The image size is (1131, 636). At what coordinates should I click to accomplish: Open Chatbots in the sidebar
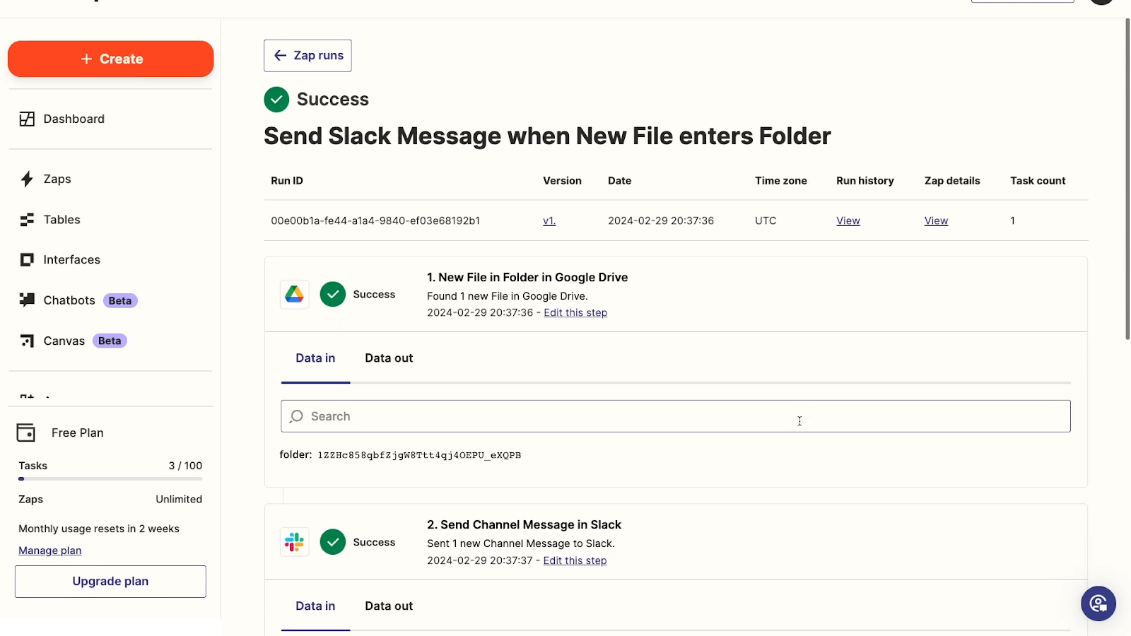pyautogui.click(x=69, y=300)
